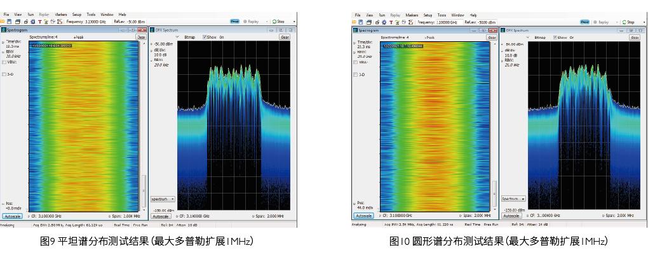Viewport: 648px width, 255px height.
Task: Click the Spectrogram title icon in Figure 10 window
Action: (355, 30)
